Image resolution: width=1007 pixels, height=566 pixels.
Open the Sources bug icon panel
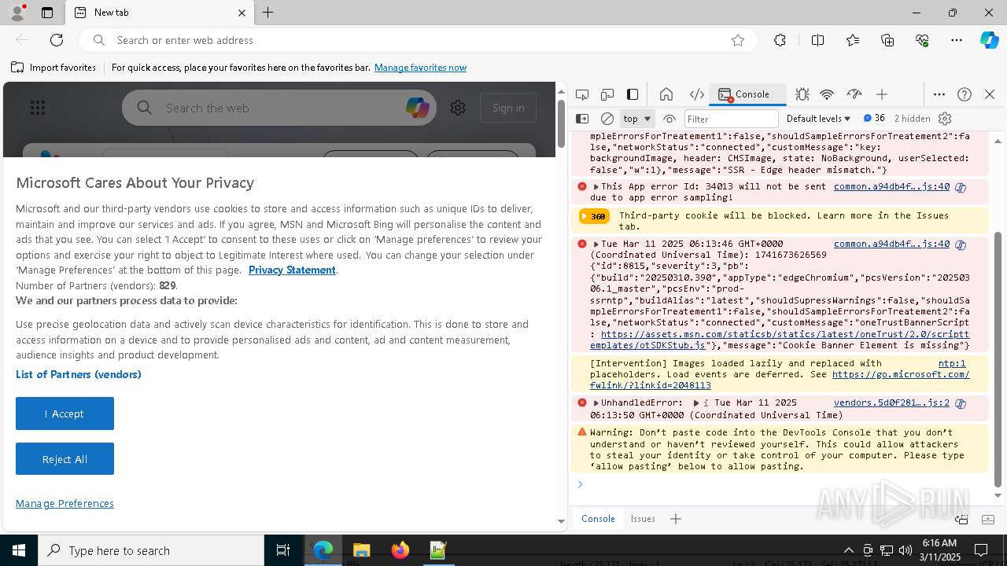click(802, 94)
